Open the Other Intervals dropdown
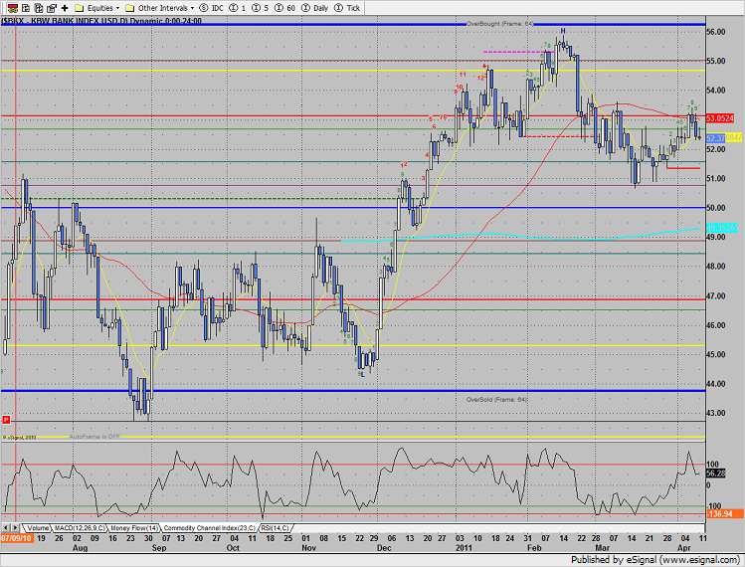 pyautogui.click(x=160, y=8)
